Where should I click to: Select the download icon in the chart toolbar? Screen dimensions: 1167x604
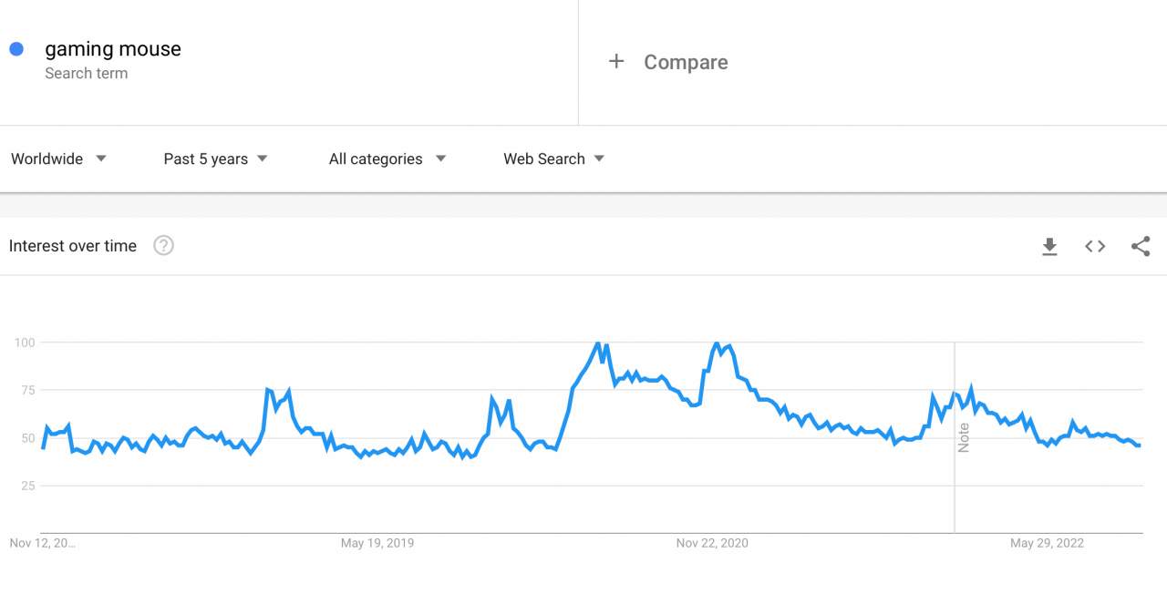(1049, 246)
